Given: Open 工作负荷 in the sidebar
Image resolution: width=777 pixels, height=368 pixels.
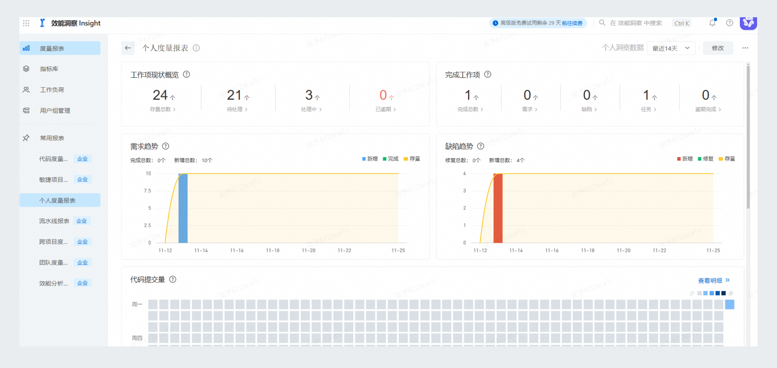Looking at the screenshot, I should point(60,90).
